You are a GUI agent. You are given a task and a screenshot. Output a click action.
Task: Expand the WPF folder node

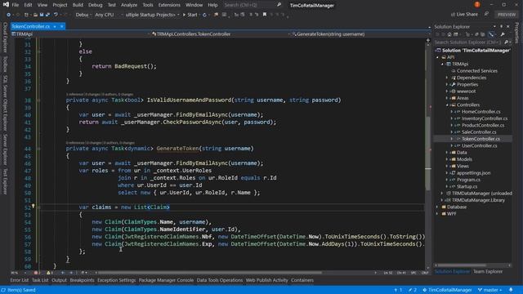(437, 214)
